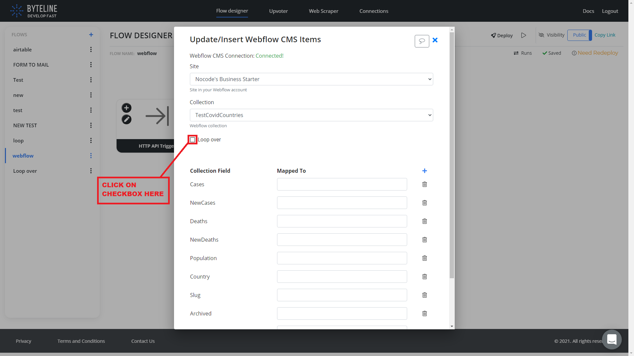Delete the Slug field mapping
The height and width of the screenshot is (356, 634).
tap(425, 295)
